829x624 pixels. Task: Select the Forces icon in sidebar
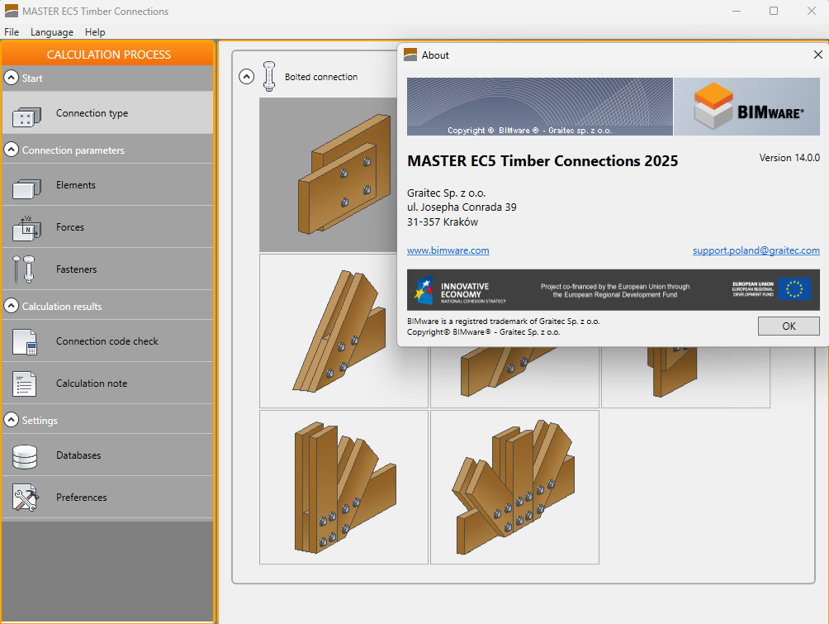tap(26, 228)
